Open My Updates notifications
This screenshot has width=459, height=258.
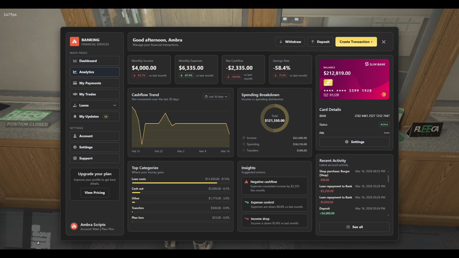point(90,116)
